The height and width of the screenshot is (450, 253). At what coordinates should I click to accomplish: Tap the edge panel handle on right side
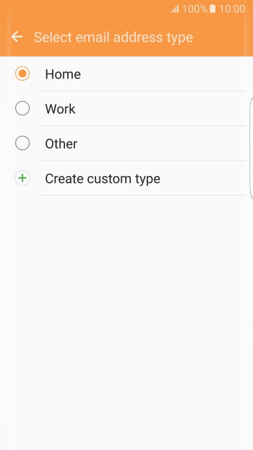(252, 148)
